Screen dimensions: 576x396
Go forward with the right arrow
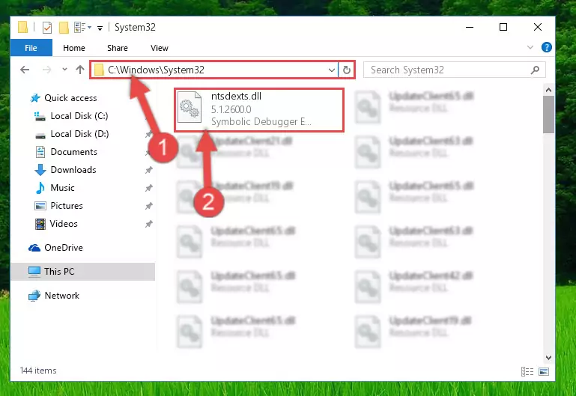[46, 70]
